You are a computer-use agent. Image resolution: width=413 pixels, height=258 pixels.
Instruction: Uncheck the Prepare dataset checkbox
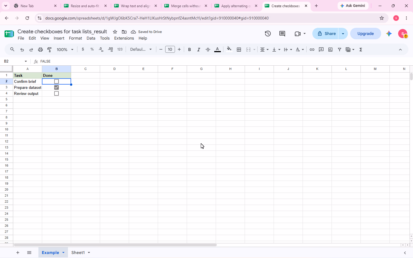pyautogui.click(x=57, y=87)
